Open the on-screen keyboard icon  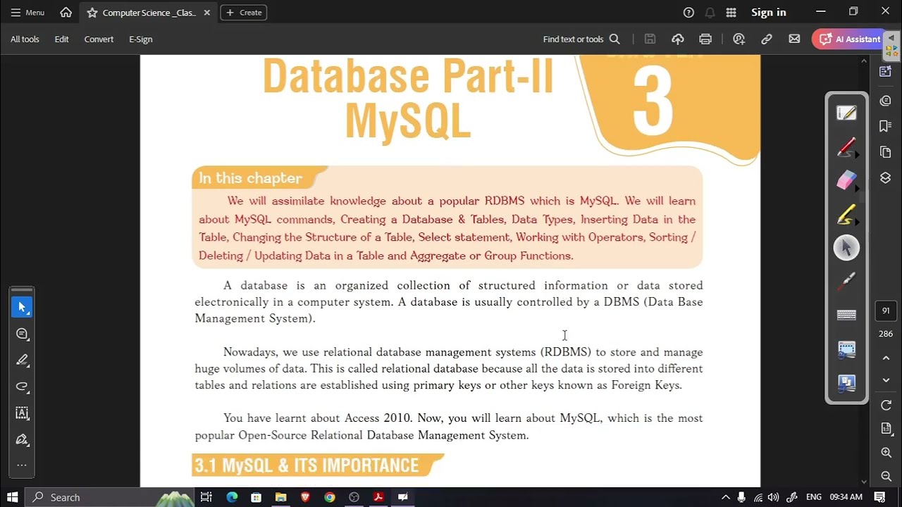click(846, 315)
